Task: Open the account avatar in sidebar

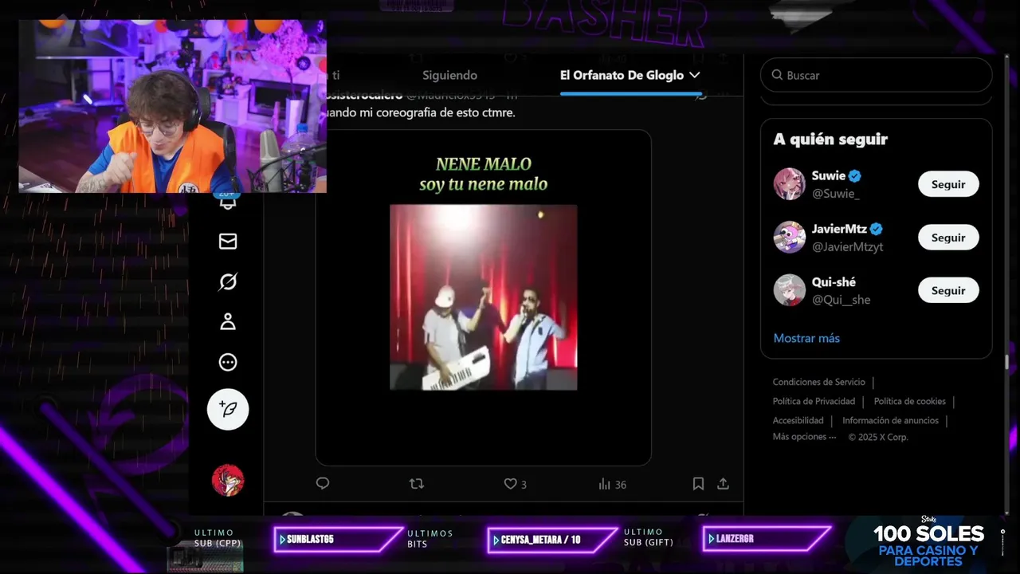Action: coord(228,480)
